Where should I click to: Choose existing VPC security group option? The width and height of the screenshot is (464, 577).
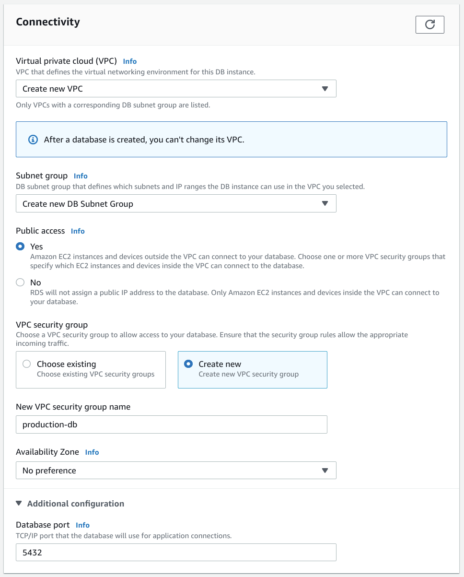coord(27,364)
